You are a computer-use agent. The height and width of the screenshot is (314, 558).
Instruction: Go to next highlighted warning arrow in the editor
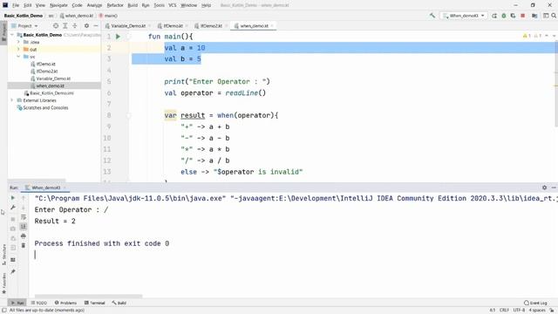click(x=554, y=36)
